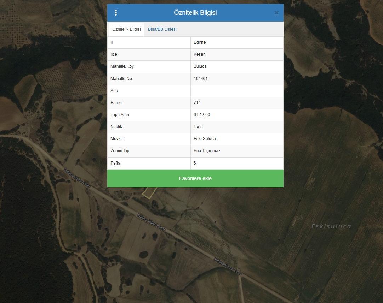Click the Eskisuluca place label on map
The width and height of the screenshot is (383, 303).
tap(331, 226)
